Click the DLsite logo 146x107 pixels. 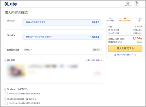point(11,4)
